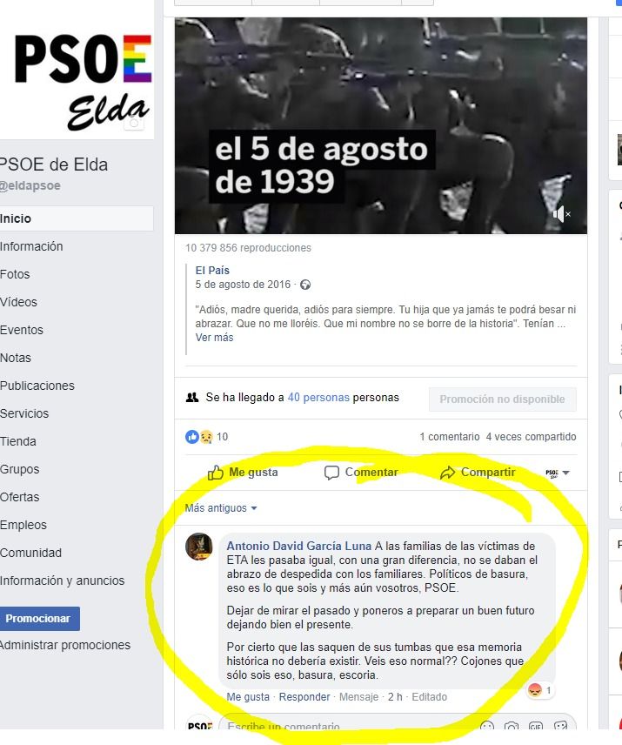
Task: Go to Eventos in the page menu
Action: click(22, 330)
